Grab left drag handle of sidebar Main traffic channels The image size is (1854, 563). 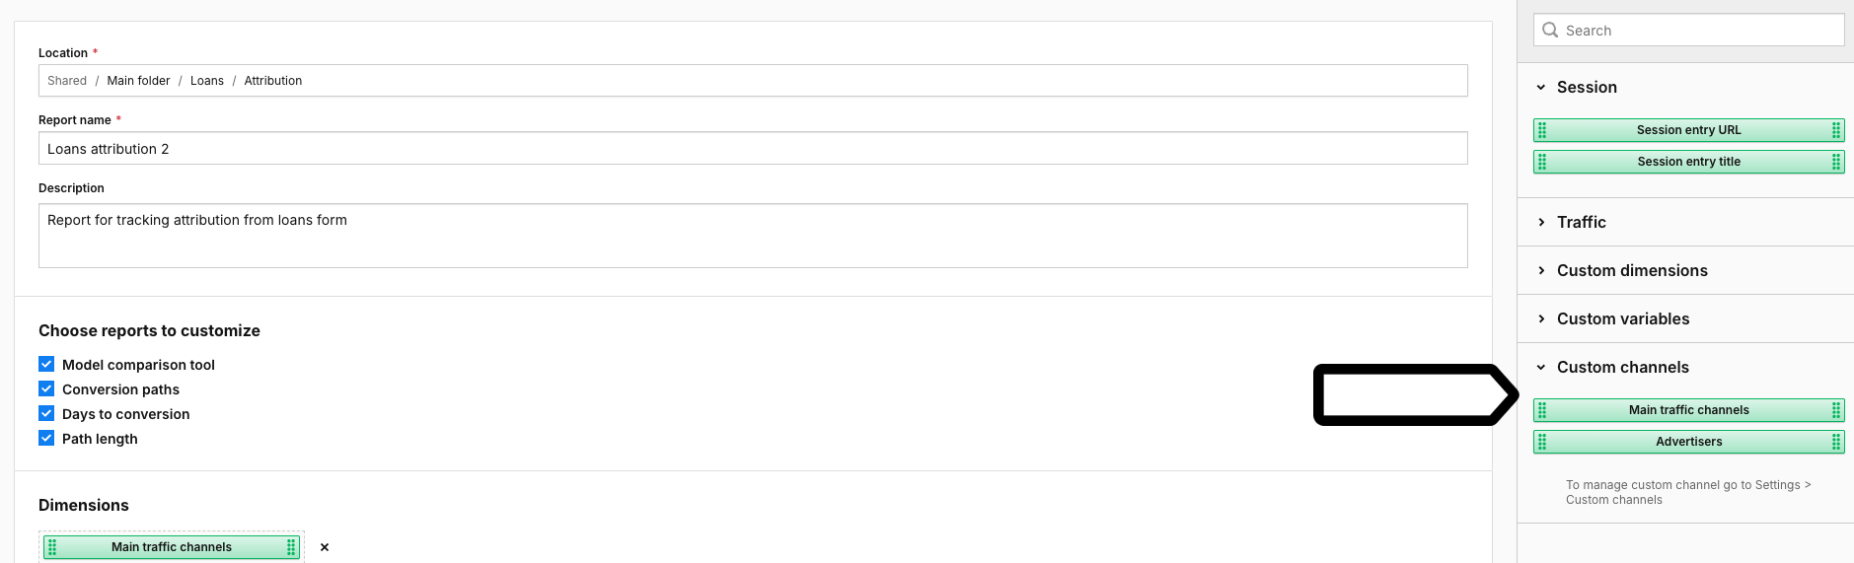1542,410
